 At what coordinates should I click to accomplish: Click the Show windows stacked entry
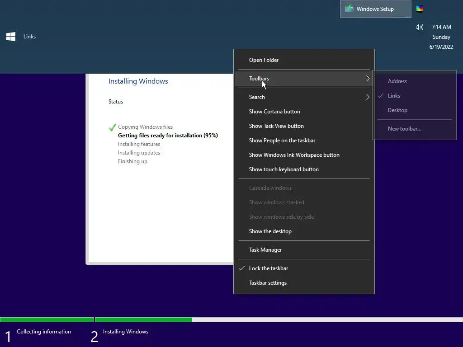click(304, 202)
